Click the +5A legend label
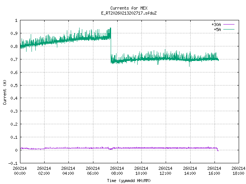246x184 pixels. coord(217,29)
